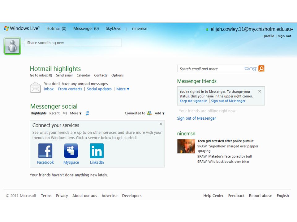The width and height of the screenshot is (297, 222).
Task: Select the Highlights tab
Action: pos(39,113)
